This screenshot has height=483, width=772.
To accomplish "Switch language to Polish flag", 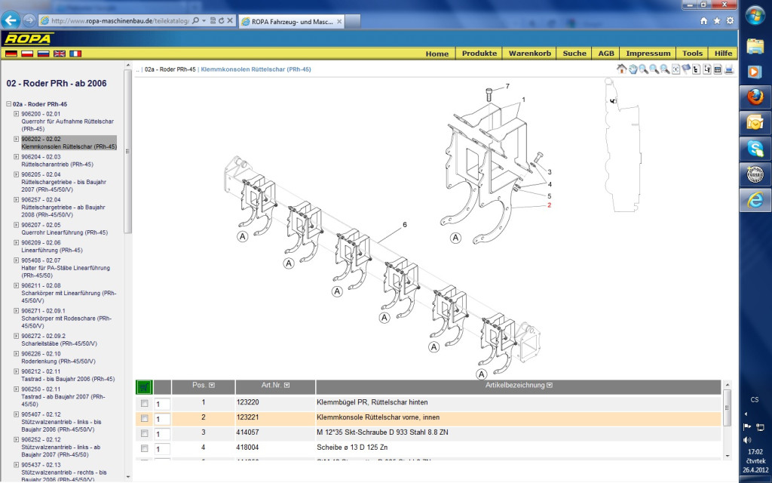I will click(x=27, y=54).
